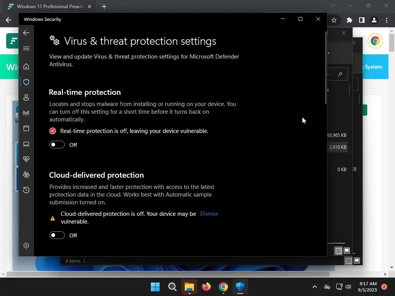Open Account protection sidebar icon
This screenshot has height=296, width=395.
click(26, 98)
